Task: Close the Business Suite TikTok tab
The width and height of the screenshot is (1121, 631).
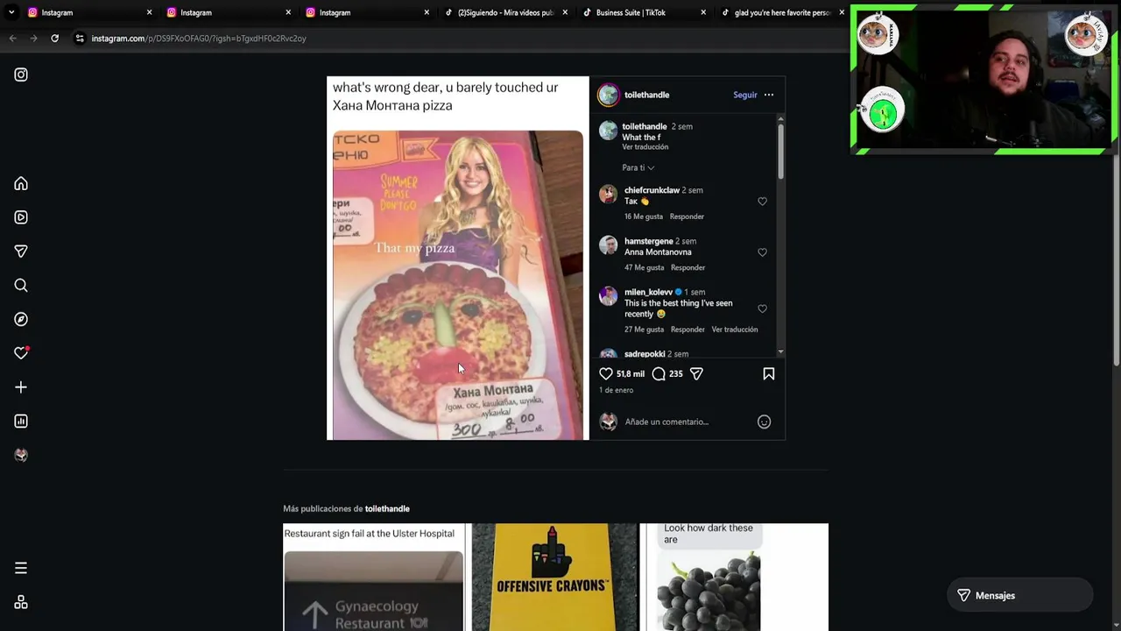Action: point(703,12)
